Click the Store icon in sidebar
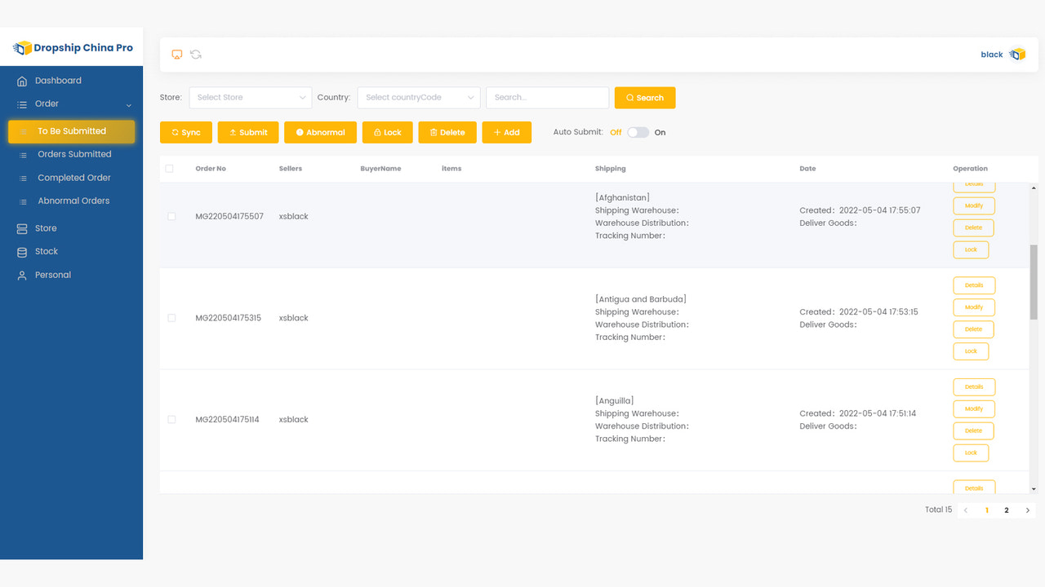Image resolution: width=1045 pixels, height=587 pixels. pos(22,228)
